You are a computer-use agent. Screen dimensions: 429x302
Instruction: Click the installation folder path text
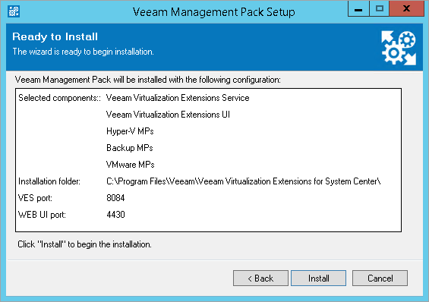244,181
